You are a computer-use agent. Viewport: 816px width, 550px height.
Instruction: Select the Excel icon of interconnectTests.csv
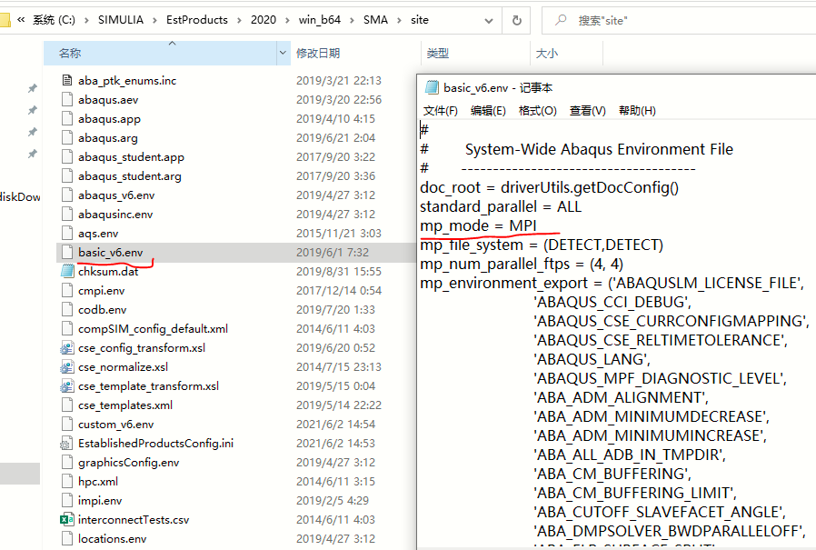66,519
